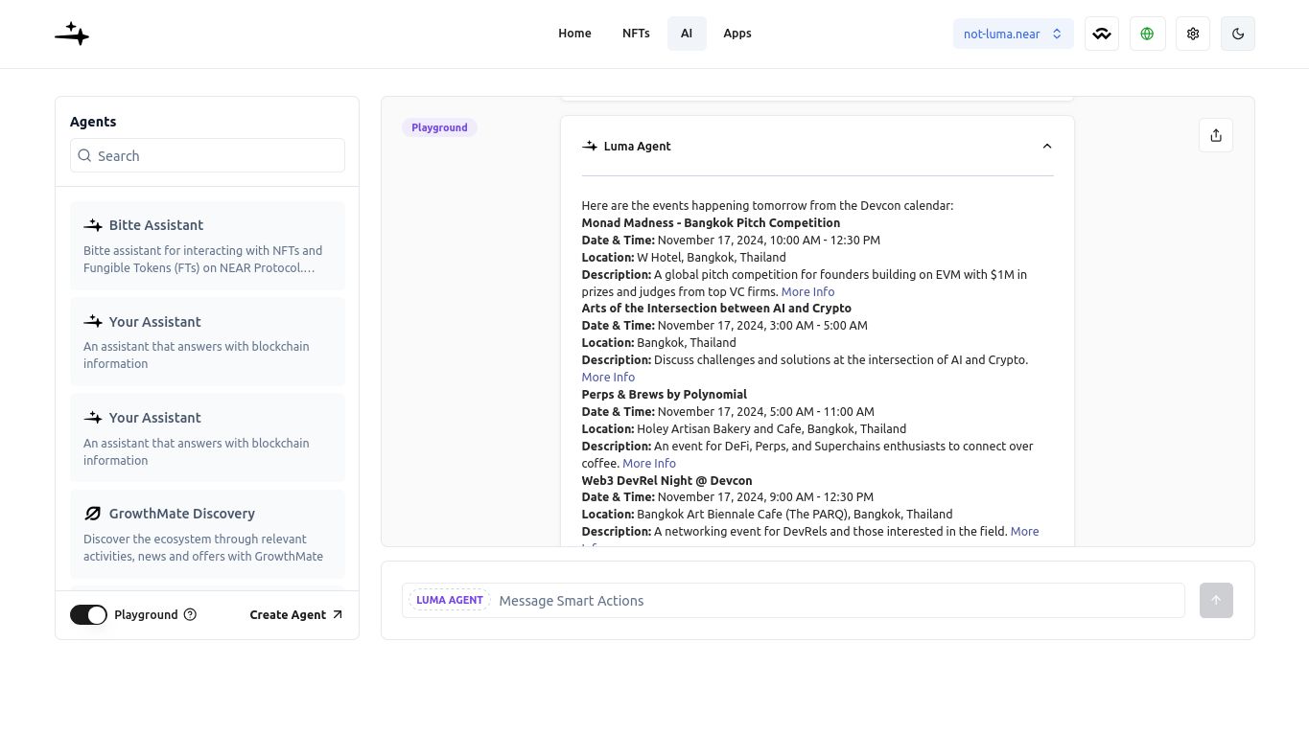The image size is (1309, 735).
Task: Click the share export icon in the chat
Action: 1216,135
